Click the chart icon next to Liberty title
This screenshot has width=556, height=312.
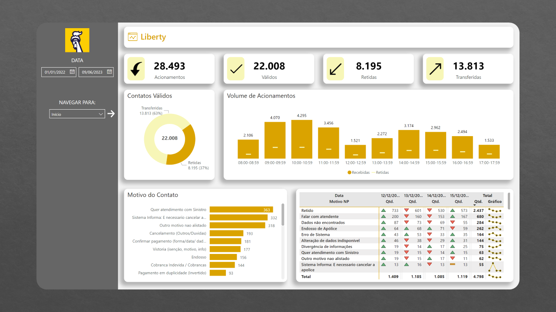click(132, 37)
